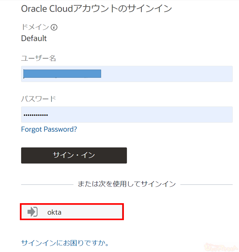Click the masked password dots
The image size is (239, 252).
pyautogui.click(x=36, y=115)
